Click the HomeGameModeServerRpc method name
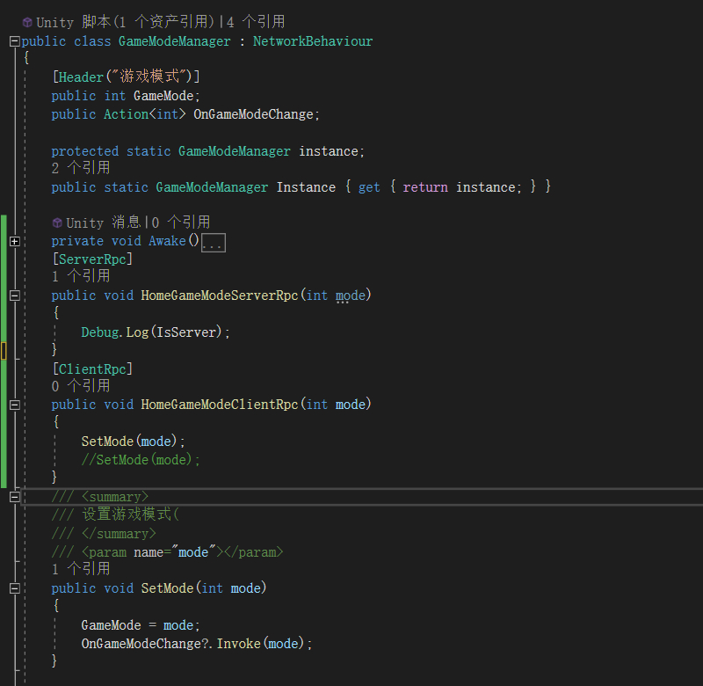 click(x=219, y=296)
